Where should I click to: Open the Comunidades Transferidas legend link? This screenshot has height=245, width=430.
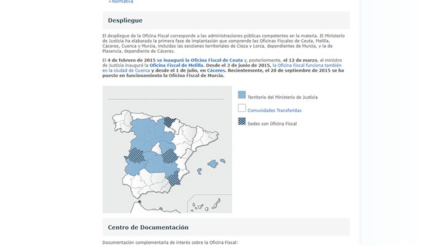274,110
